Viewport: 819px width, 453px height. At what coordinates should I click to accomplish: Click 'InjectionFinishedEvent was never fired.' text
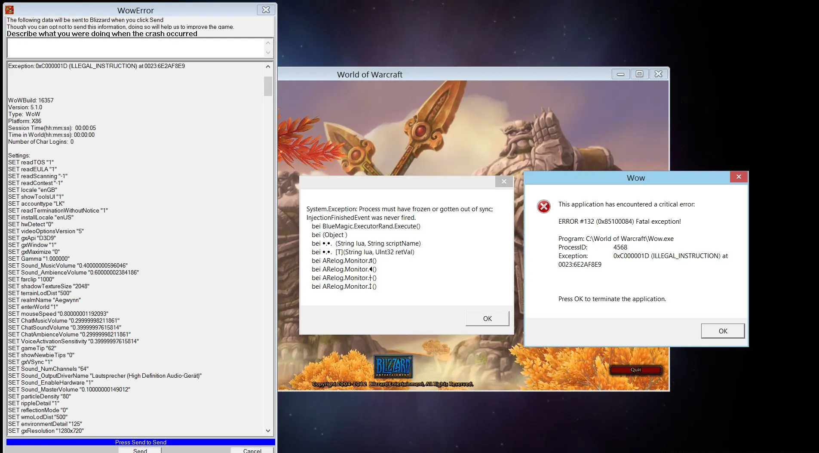(x=361, y=218)
